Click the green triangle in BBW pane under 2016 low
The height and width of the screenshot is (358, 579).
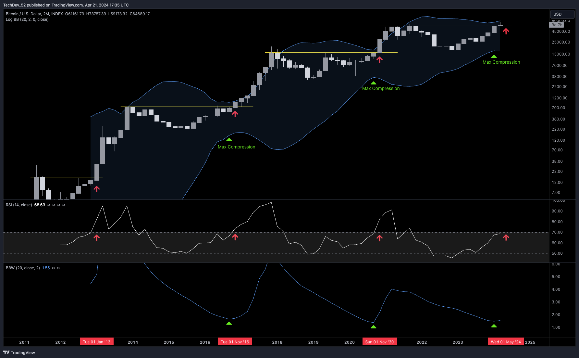(x=229, y=323)
